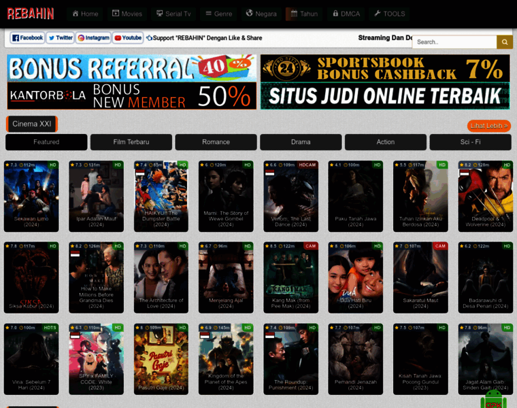The height and width of the screenshot is (408, 517).
Task: Open Pemandi Jenazah (2024) poster
Action: [x=355, y=359]
